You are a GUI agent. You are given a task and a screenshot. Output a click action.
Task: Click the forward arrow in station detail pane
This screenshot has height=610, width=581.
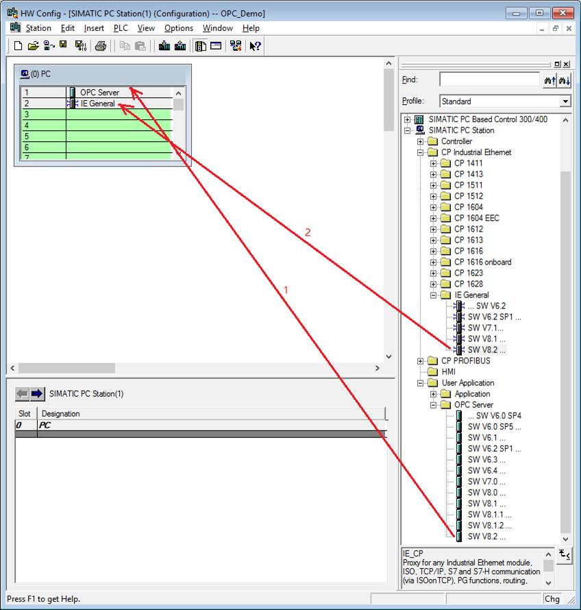pyautogui.click(x=37, y=393)
